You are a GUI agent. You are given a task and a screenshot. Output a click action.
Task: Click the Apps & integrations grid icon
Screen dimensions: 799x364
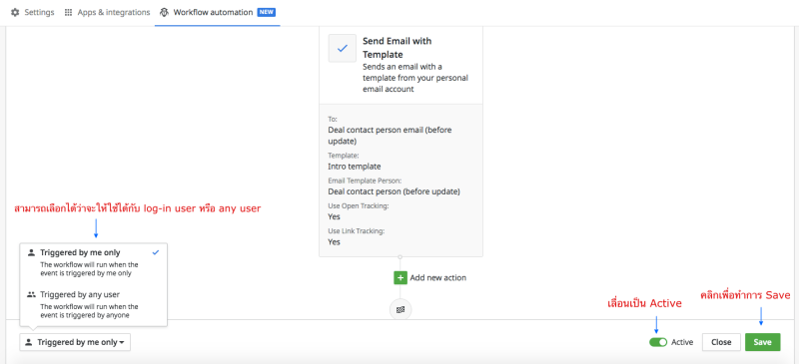pyautogui.click(x=68, y=12)
